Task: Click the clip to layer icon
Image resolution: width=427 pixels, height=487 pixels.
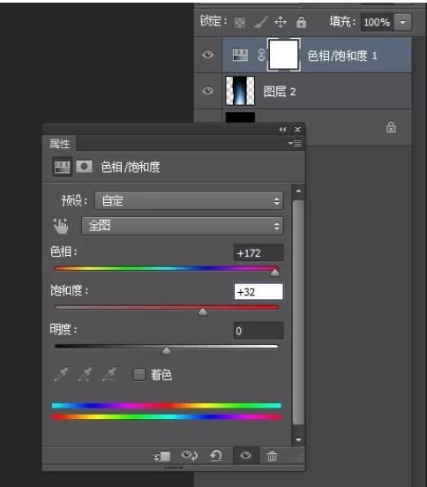Action: click(161, 456)
